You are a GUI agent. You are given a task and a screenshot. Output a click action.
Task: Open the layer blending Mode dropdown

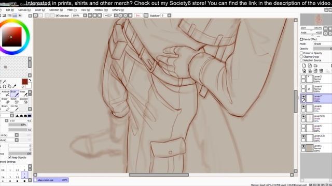(322, 44)
